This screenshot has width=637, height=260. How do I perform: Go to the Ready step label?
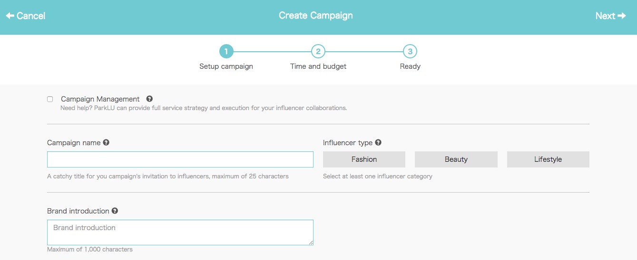pyautogui.click(x=410, y=66)
